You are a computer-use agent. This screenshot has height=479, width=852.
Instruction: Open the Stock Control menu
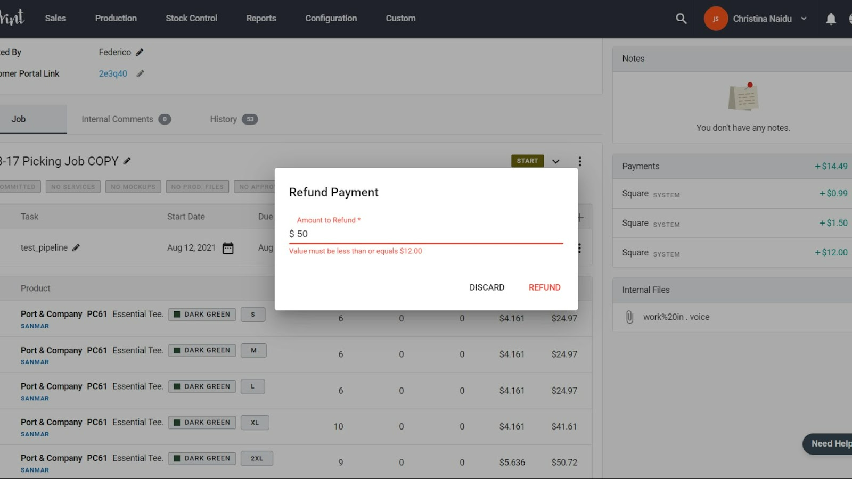191,18
